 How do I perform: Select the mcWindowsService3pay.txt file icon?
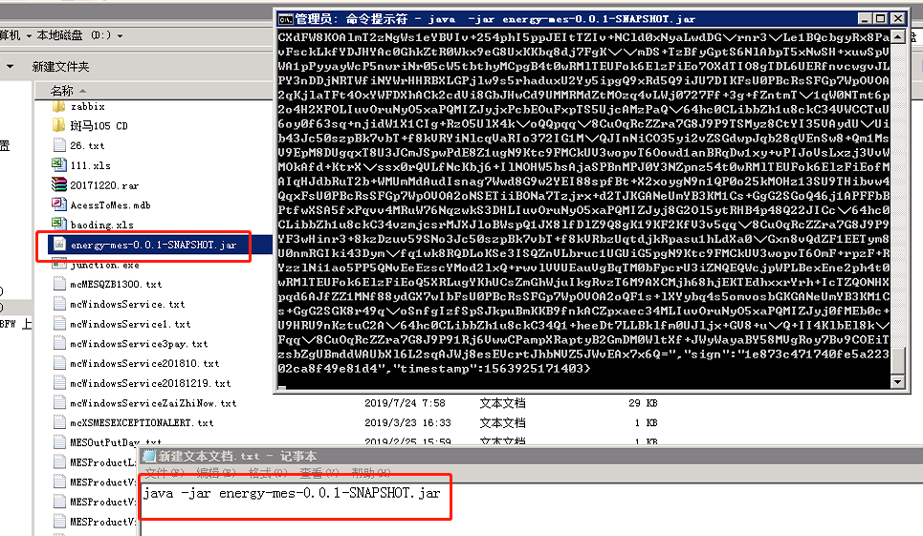coord(59,343)
